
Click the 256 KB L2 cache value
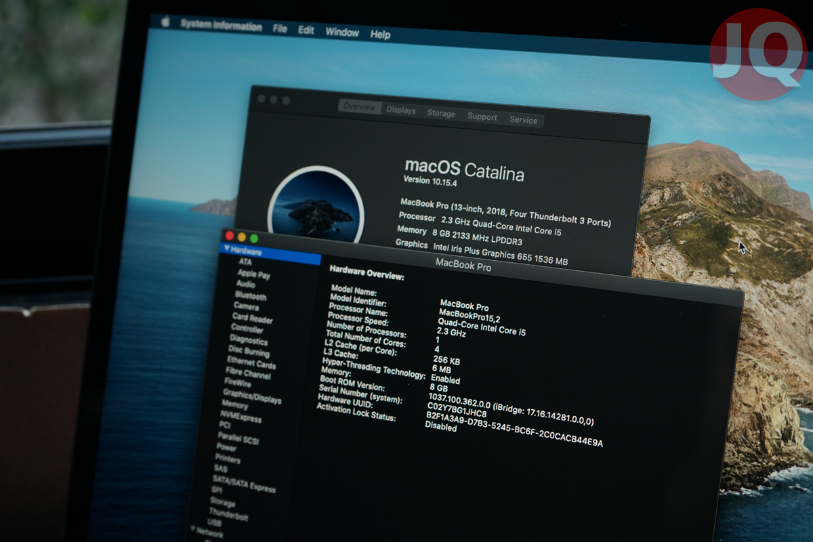click(448, 360)
